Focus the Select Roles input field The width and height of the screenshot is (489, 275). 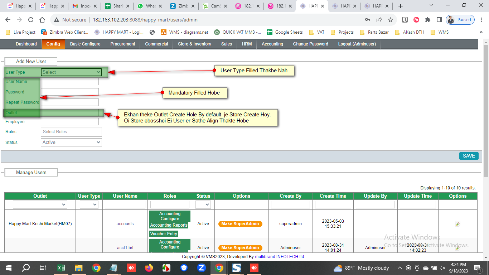[72, 132]
